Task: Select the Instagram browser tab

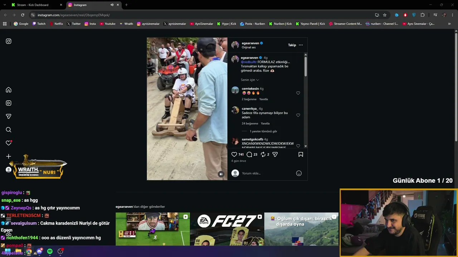Action: [94, 5]
